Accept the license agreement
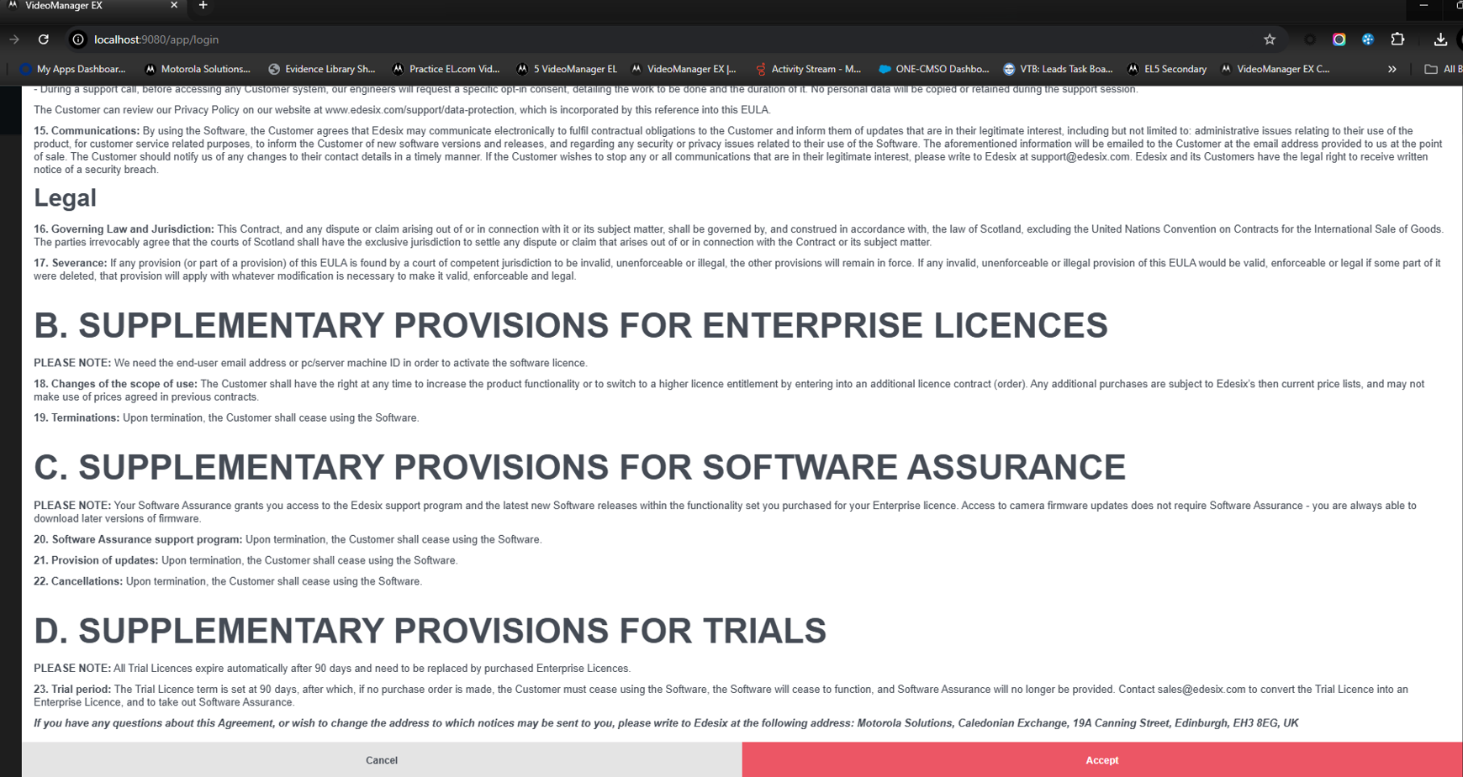1463x777 pixels. (1101, 759)
